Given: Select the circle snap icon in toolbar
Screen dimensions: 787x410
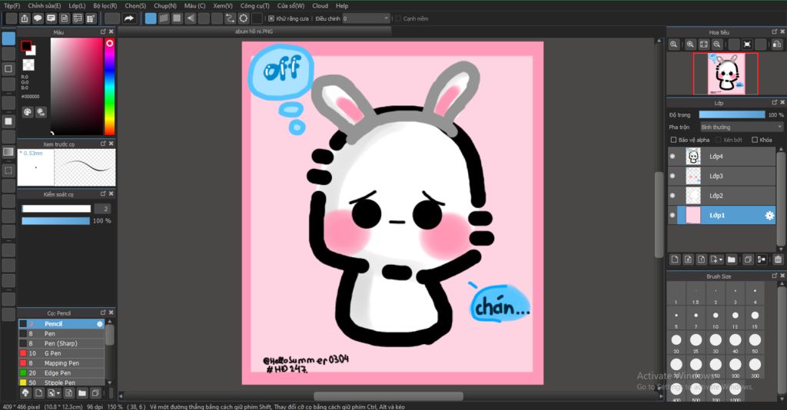Looking at the screenshot, I should coord(244,18).
